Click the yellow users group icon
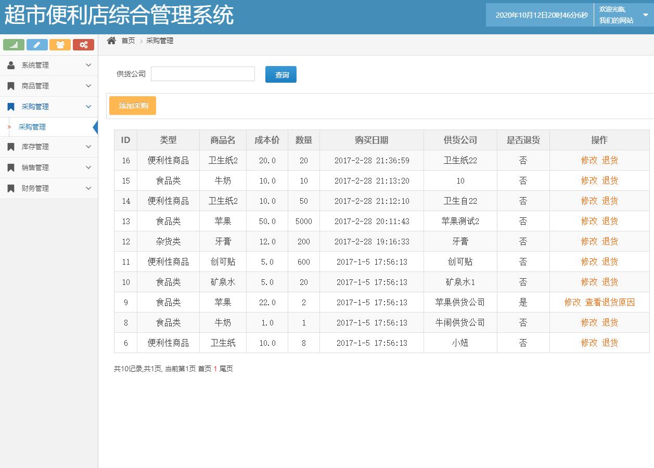 pos(60,45)
